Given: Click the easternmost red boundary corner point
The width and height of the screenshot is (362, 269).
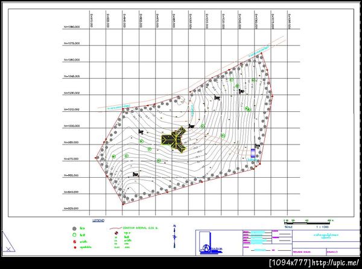Looking at the screenshot, I should [273, 96].
